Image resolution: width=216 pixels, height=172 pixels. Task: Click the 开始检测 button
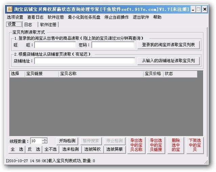point(67,141)
